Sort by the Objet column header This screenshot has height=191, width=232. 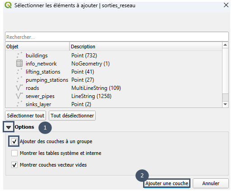[37, 47]
